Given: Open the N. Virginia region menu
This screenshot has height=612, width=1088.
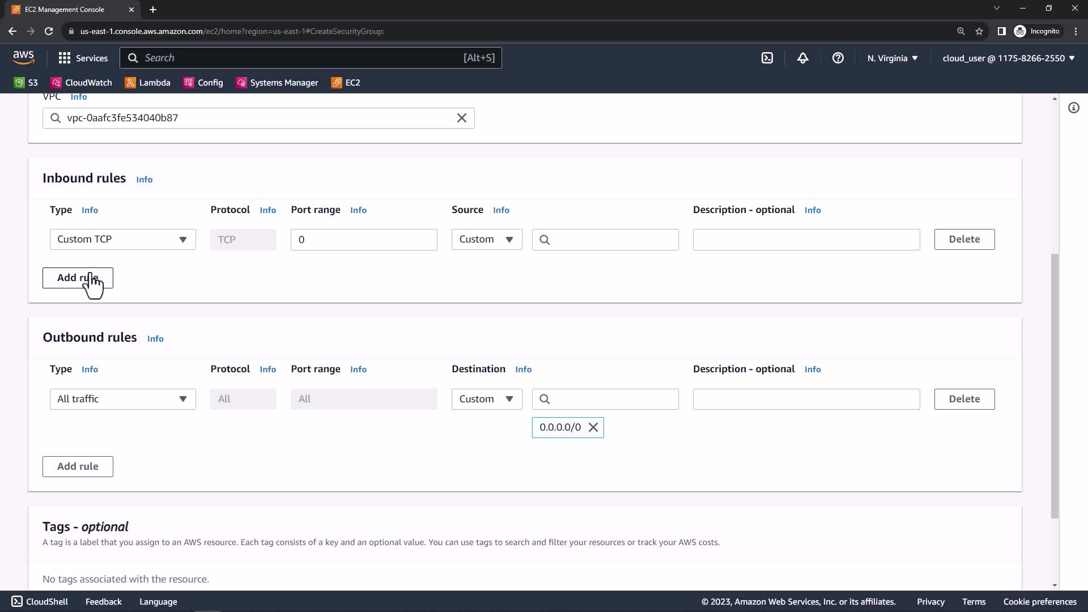Looking at the screenshot, I should (892, 58).
